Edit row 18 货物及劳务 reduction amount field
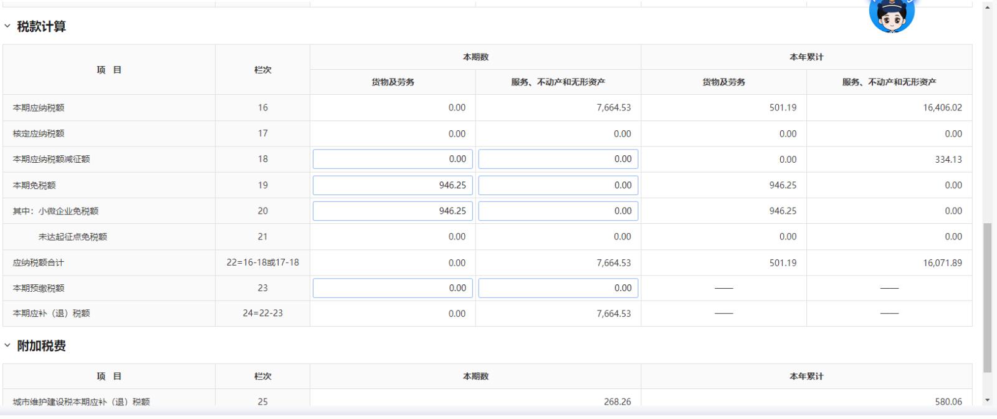 click(x=393, y=159)
